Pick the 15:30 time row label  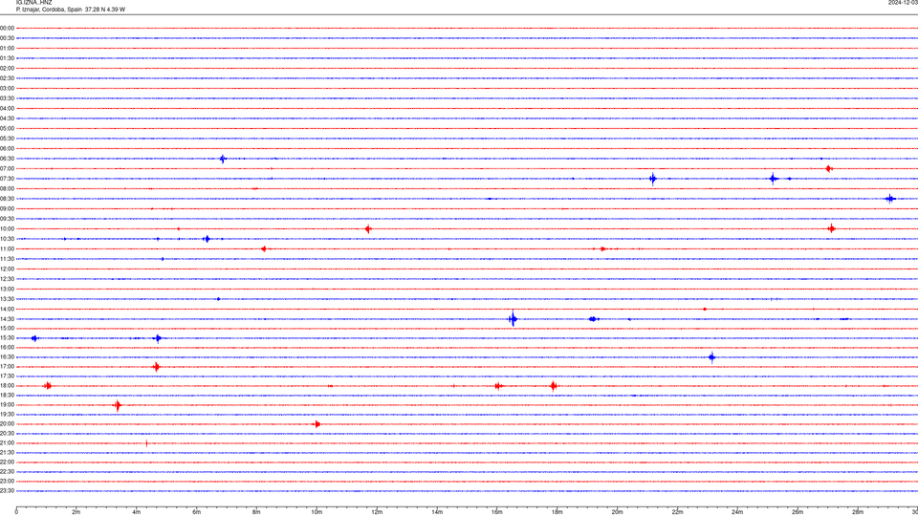tap(7, 338)
